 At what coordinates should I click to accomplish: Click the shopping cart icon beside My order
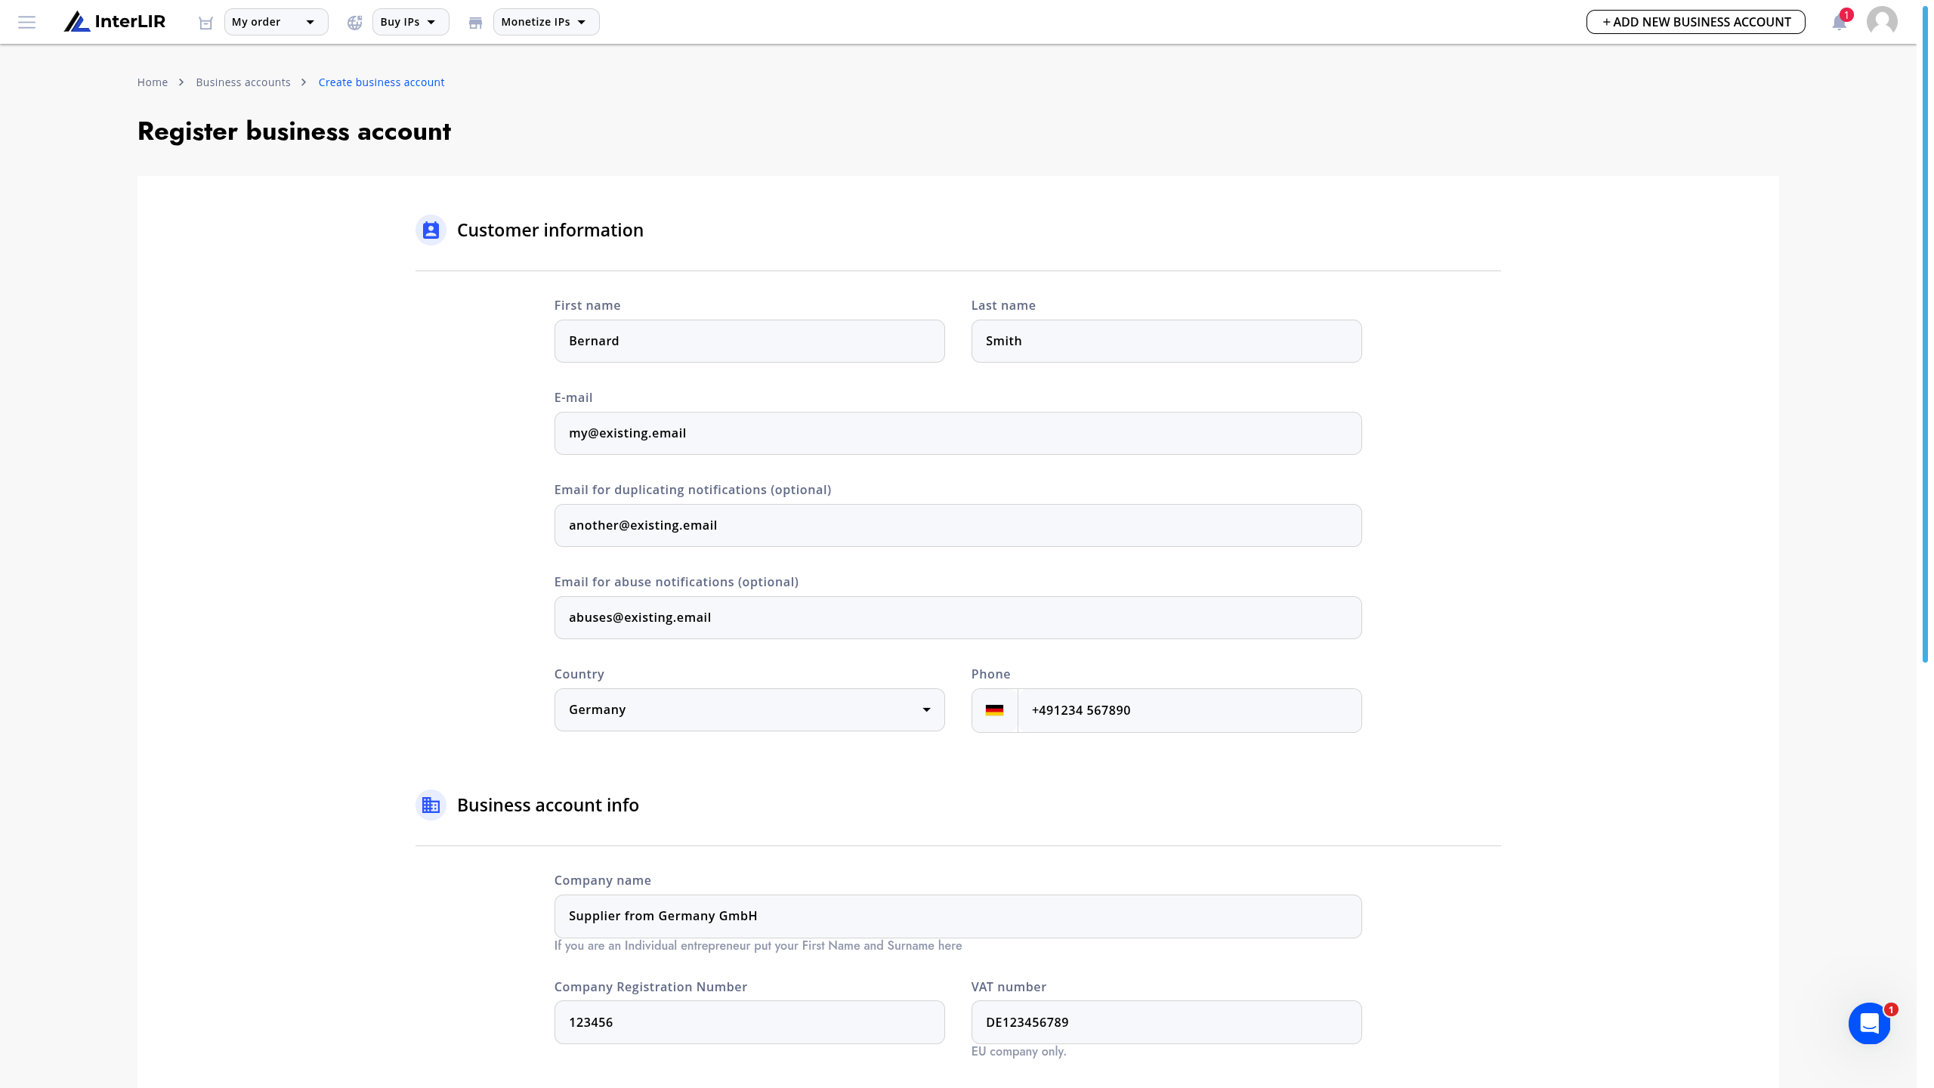click(205, 23)
